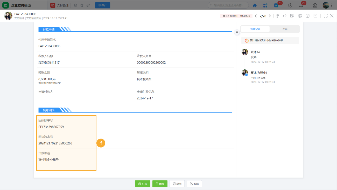Click the calendar icon in record toolbar
Screen dimensions: 337x190
(x=308, y=16)
